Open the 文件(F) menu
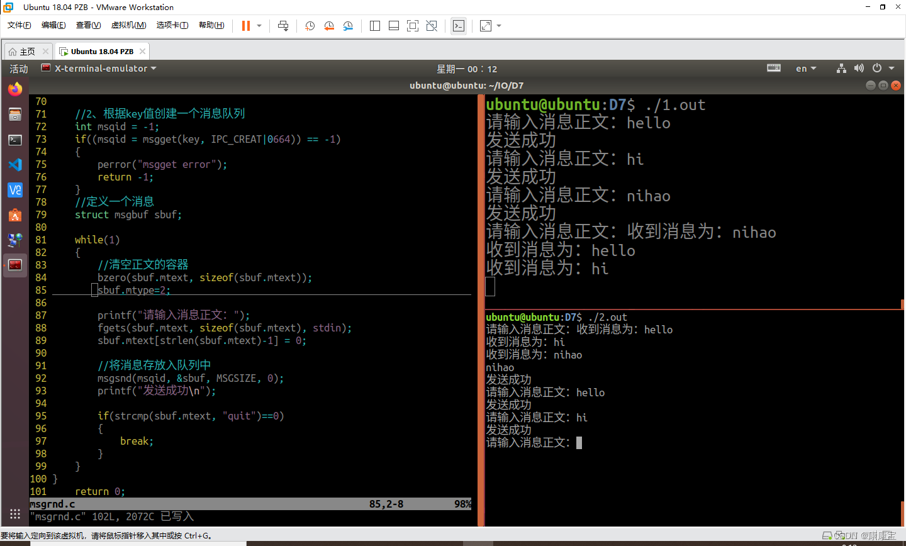The image size is (906, 546). (x=20, y=25)
